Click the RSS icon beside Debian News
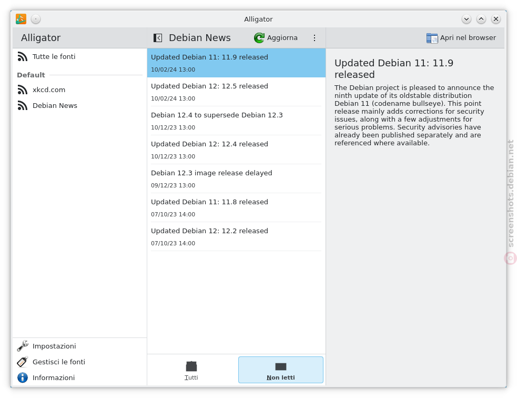The width and height of the screenshot is (517, 398). click(x=23, y=106)
